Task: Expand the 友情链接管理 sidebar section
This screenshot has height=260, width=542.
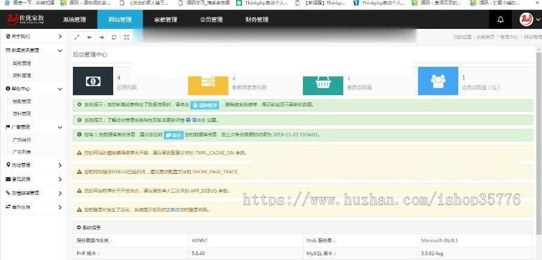Action: click(33, 193)
